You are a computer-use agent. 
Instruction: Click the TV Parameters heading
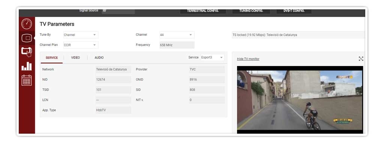click(x=57, y=24)
